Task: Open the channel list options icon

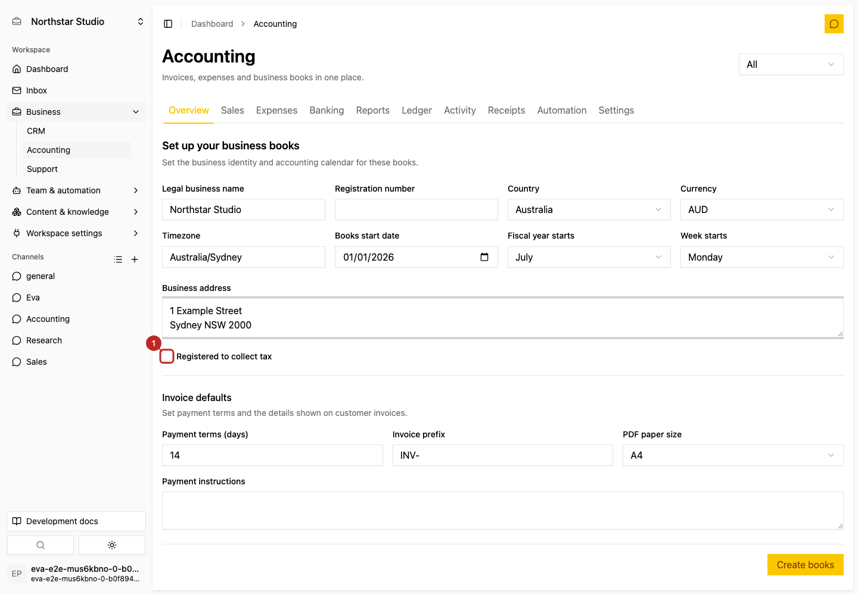Action: [x=118, y=259]
